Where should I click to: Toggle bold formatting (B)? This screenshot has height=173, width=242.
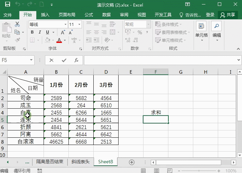pyautogui.click(x=32, y=32)
